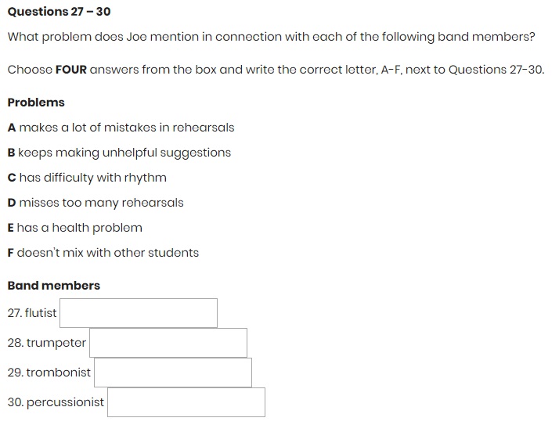Click the '28. trumpeter' label
This screenshot has width=559, height=425.
(x=47, y=343)
